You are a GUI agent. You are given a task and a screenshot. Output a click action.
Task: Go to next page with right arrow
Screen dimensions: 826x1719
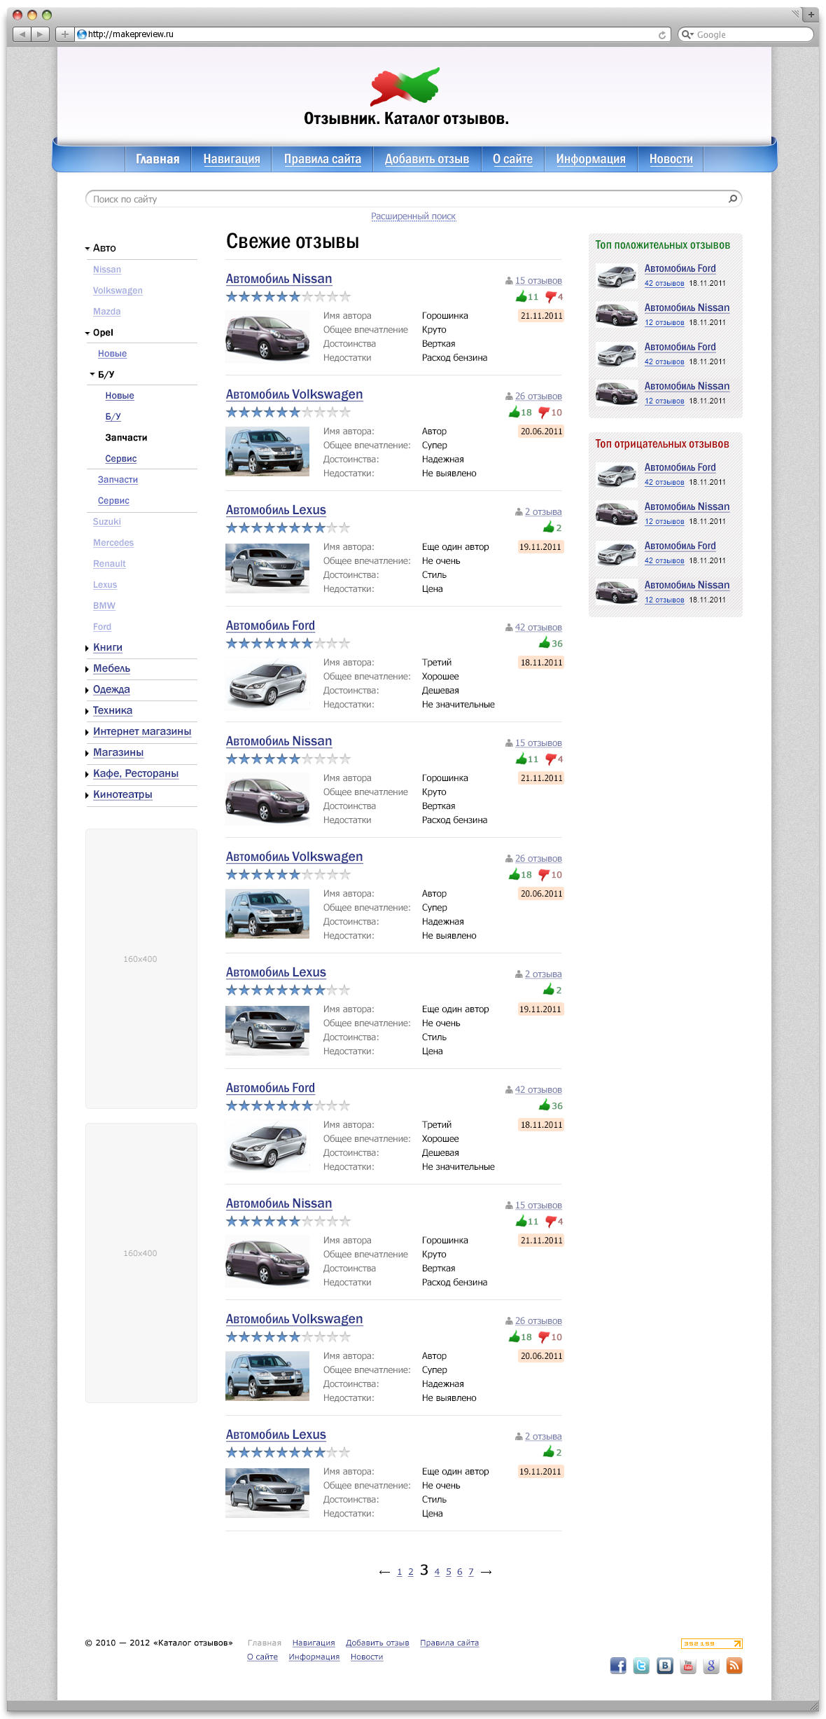point(486,1572)
